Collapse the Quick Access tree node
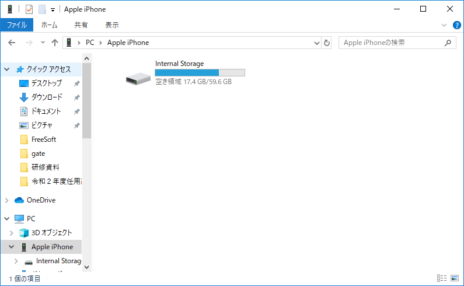This screenshot has width=464, height=286. (7, 69)
